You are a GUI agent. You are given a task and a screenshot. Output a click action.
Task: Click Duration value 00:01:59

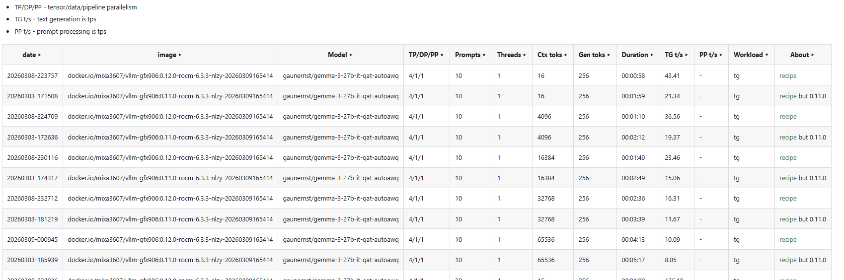point(633,96)
